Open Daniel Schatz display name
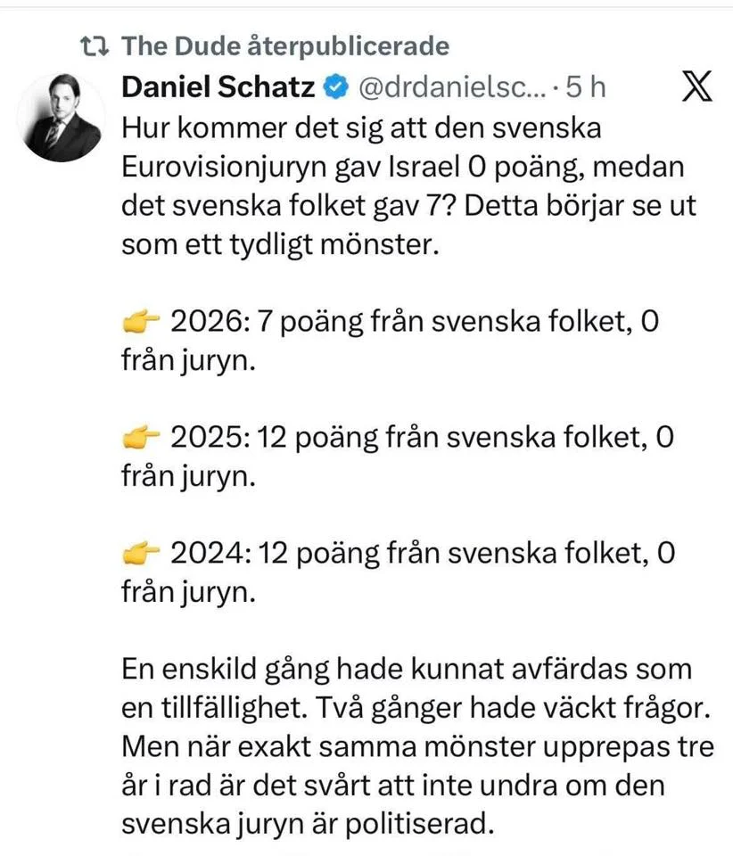 coord(218,86)
